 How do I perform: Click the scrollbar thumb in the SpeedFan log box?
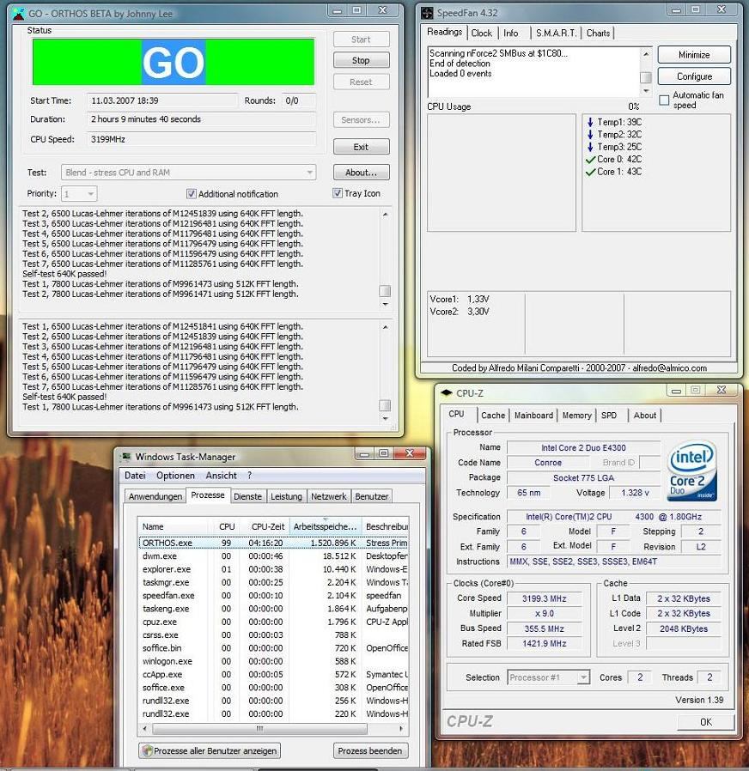pos(646,77)
